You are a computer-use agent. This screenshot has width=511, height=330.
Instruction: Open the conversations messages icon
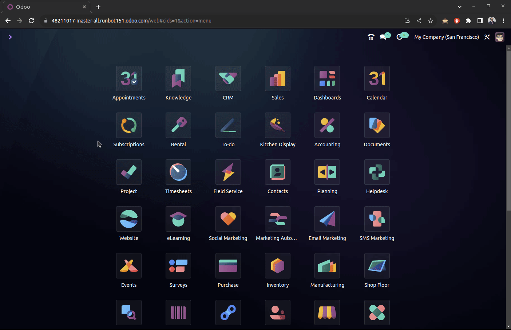[x=383, y=37]
